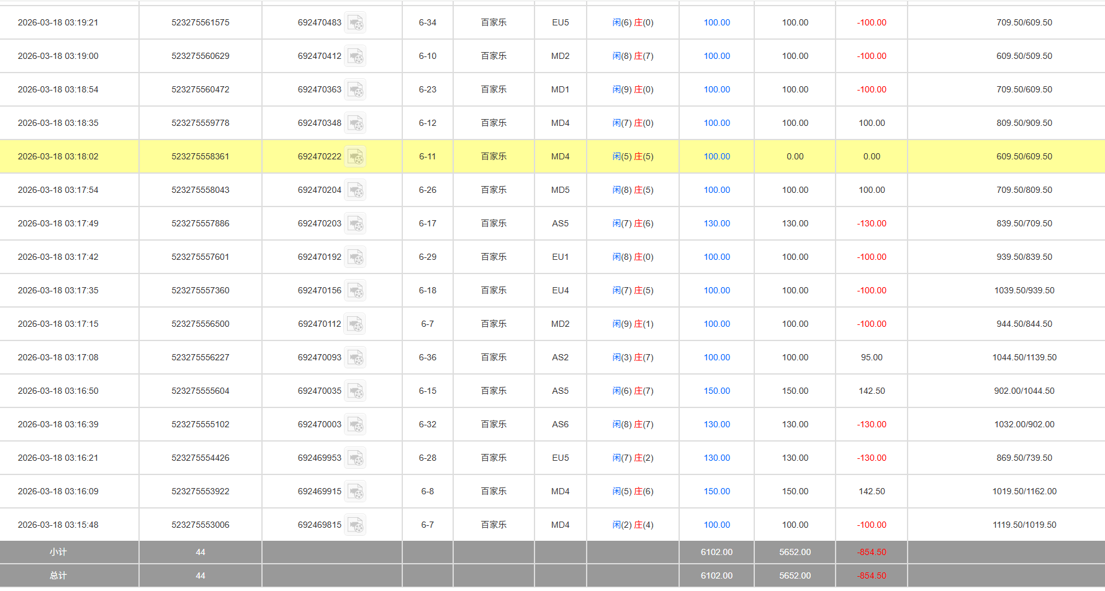Click blue 130.00 amount for table AS6

pyautogui.click(x=716, y=424)
